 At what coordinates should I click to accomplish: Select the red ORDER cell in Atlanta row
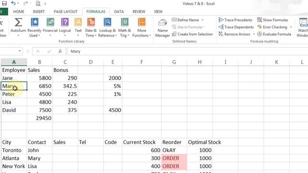click(174, 158)
